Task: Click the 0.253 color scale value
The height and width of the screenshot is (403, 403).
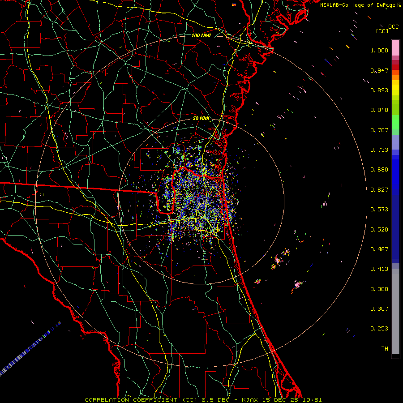Action: point(379,329)
